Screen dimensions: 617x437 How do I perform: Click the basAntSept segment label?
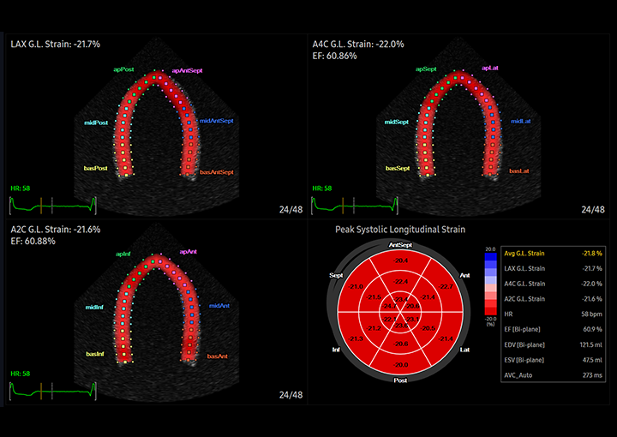point(217,172)
